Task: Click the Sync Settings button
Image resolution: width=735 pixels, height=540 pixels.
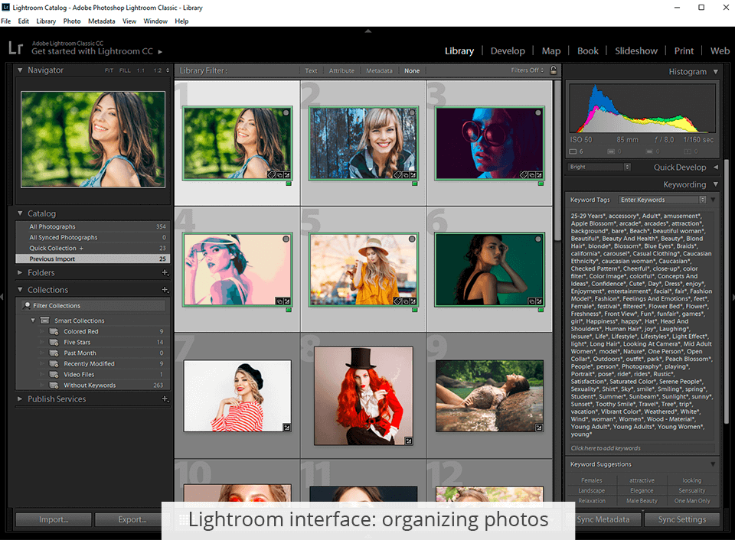Action: 682,519
